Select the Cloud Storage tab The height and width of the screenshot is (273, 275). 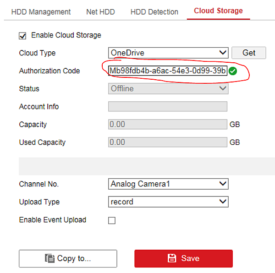tap(218, 11)
